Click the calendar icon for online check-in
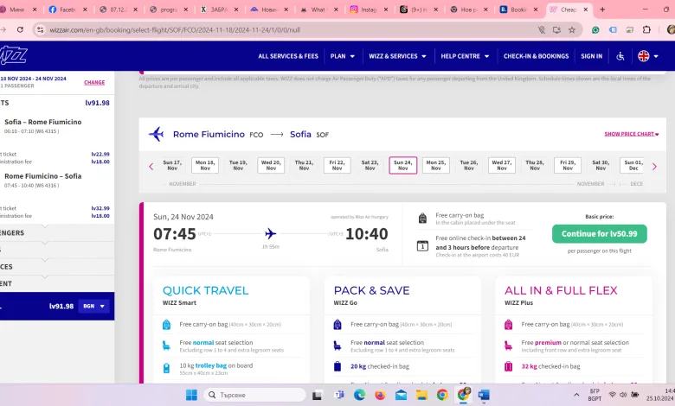The height and width of the screenshot is (406, 675). tap(422, 246)
